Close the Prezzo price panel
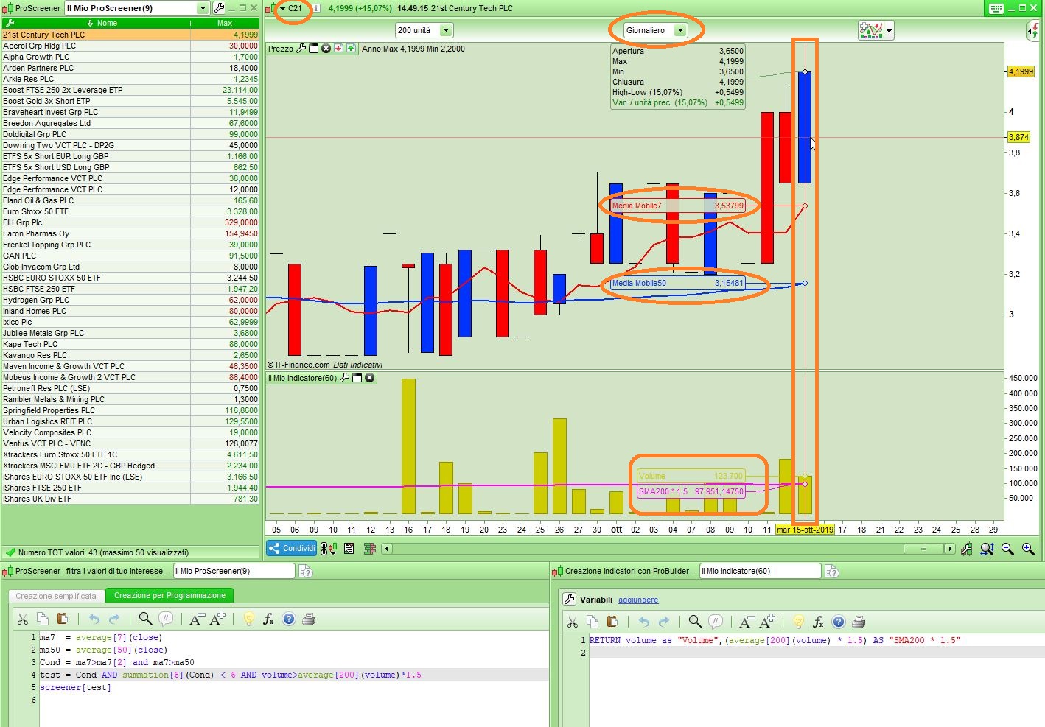This screenshot has width=1045, height=727. pos(326,49)
